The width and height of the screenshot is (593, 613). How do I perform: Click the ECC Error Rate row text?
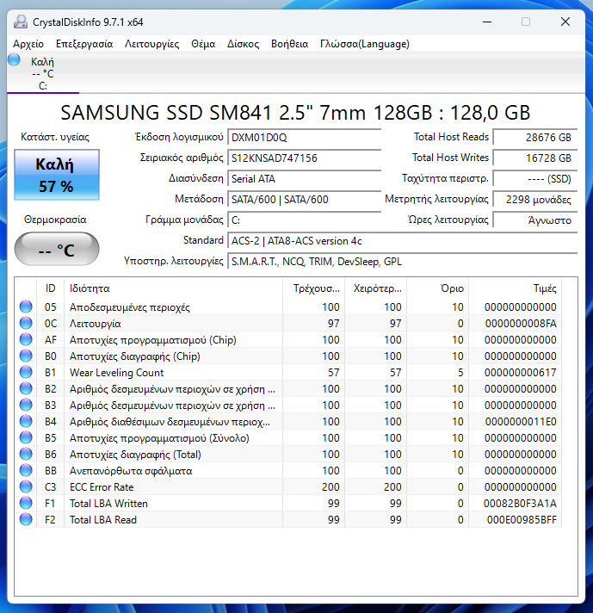click(x=102, y=487)
